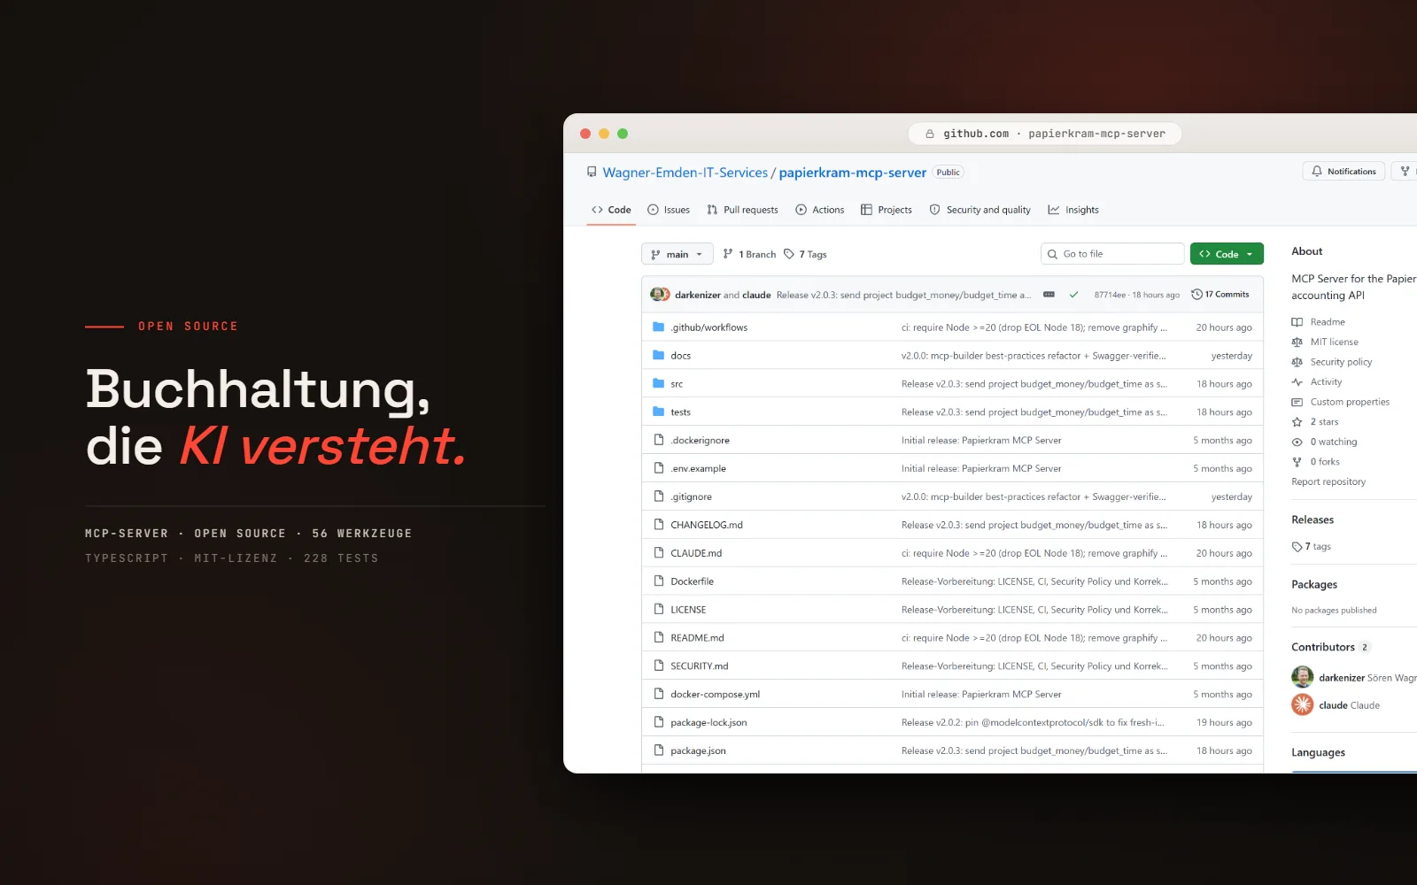Expand the commit message ellipsis button
Image resolution: width=1417 pixels, height=885 pixels.
pos(1049,295)
